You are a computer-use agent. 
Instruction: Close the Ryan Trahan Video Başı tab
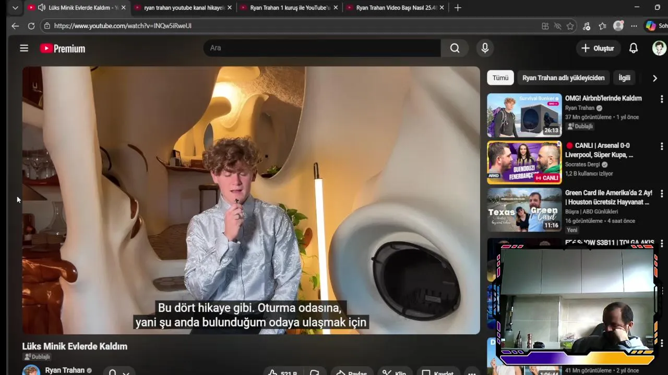(x=442, y=8)
